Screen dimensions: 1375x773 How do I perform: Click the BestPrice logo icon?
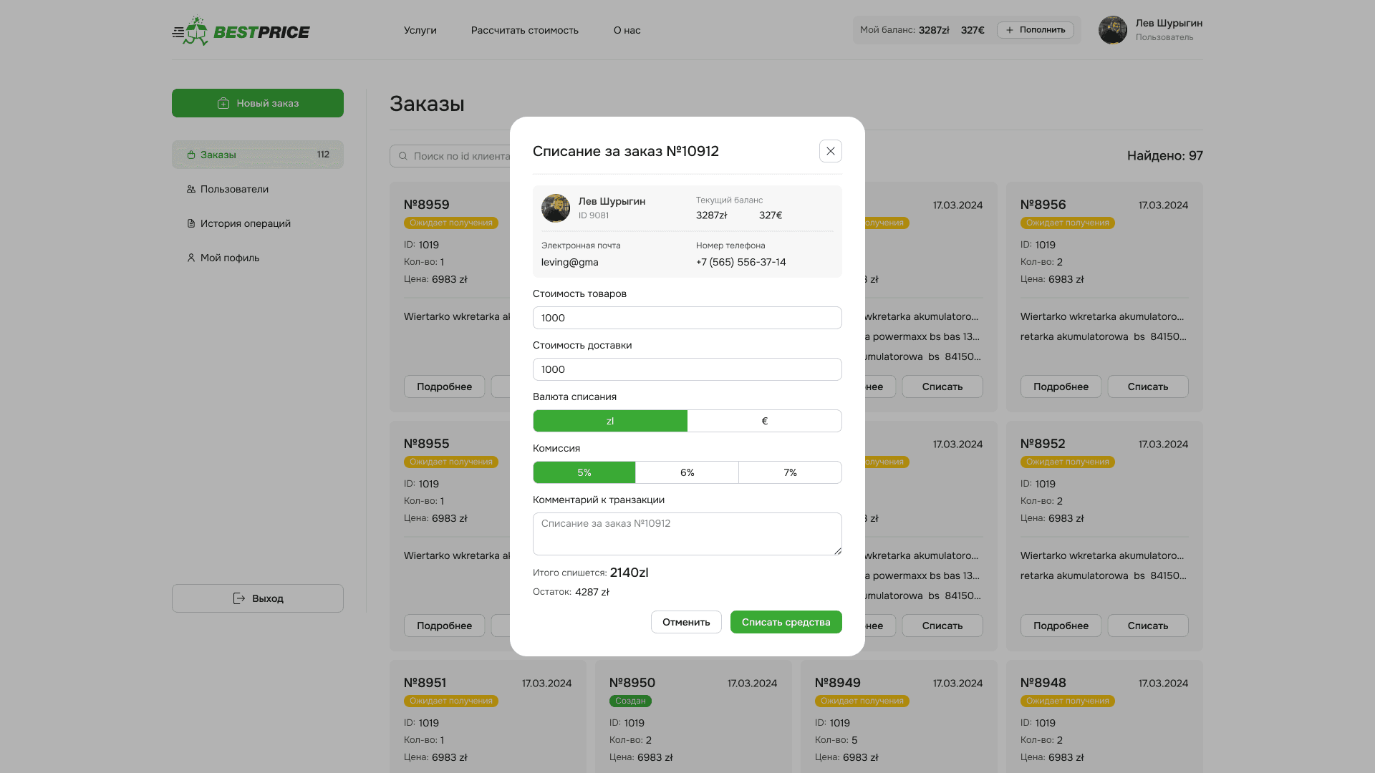[191, 31]
